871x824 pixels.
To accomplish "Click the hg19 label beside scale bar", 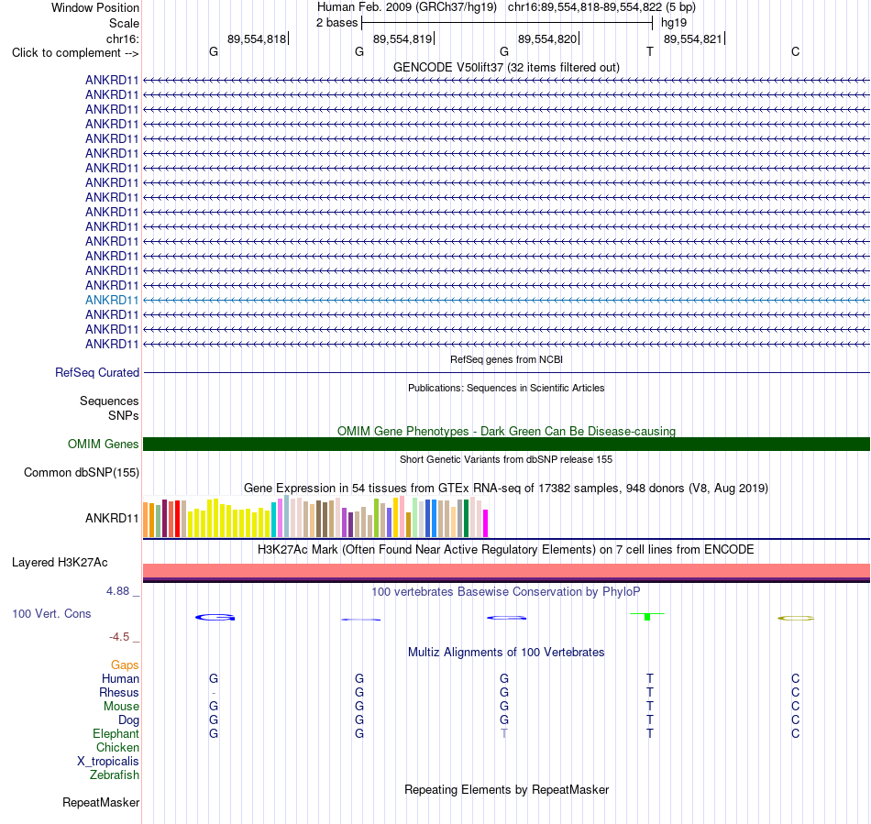I will pos(674,23).
